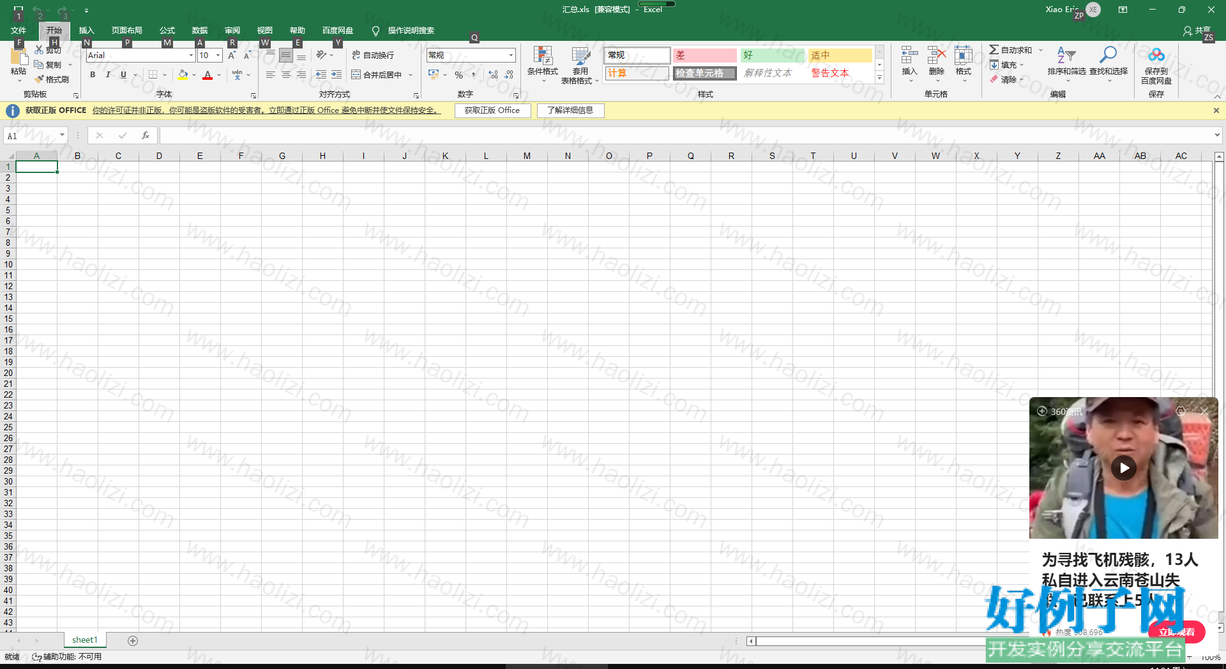Viewport: 1226px width, 669px height.
Task: Apply the yellow fill color bucket
Action: (x=183, y=75)
